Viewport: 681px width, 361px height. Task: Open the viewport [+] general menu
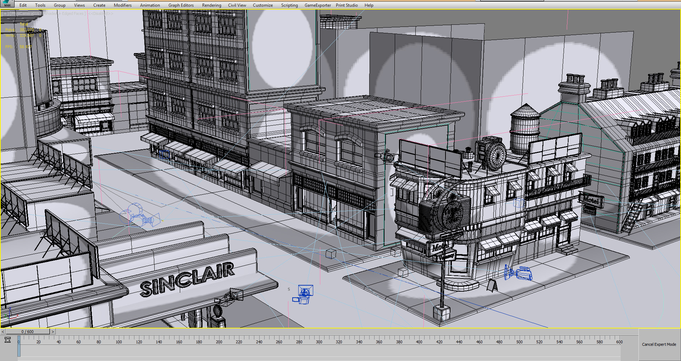pyautogui.click(x=5, y=13)
